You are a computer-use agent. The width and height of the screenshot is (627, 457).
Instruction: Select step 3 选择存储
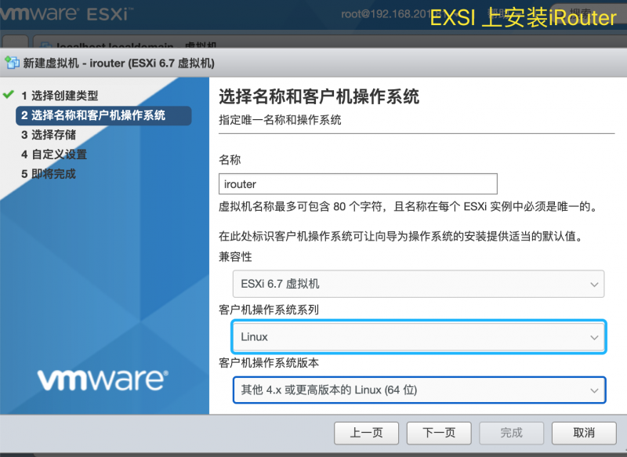(x=49, y=135)
